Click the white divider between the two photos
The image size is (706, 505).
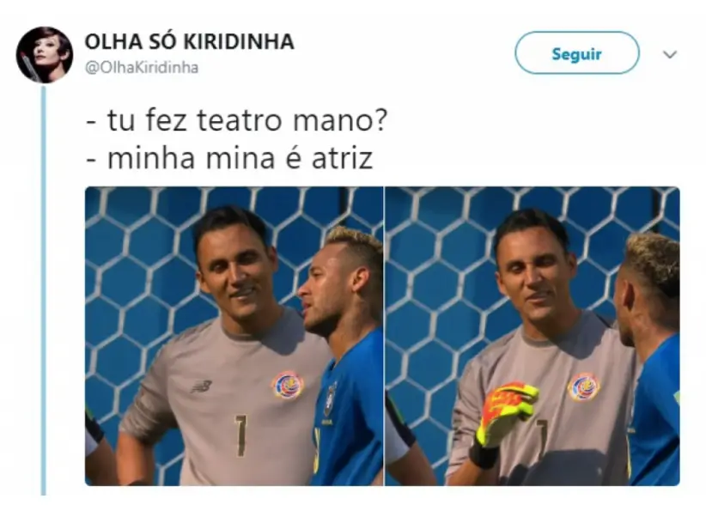pyautogui.click(x=384, y=336)
